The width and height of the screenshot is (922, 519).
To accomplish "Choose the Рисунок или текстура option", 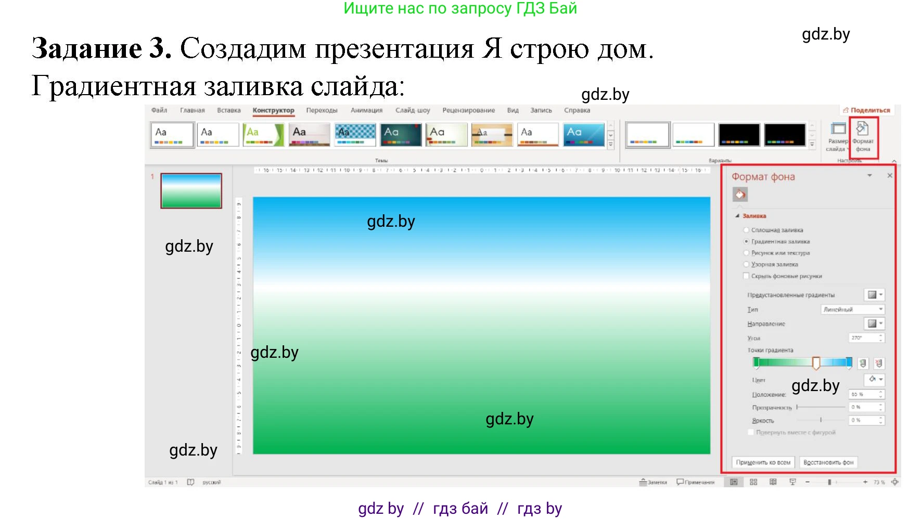I will coord(746,253).
